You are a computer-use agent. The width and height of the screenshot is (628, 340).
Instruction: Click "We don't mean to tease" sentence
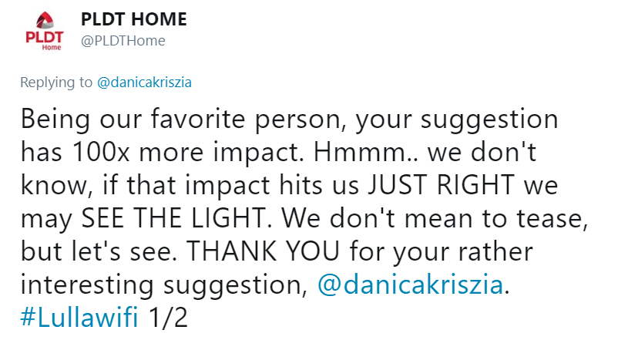click(435, 219)
